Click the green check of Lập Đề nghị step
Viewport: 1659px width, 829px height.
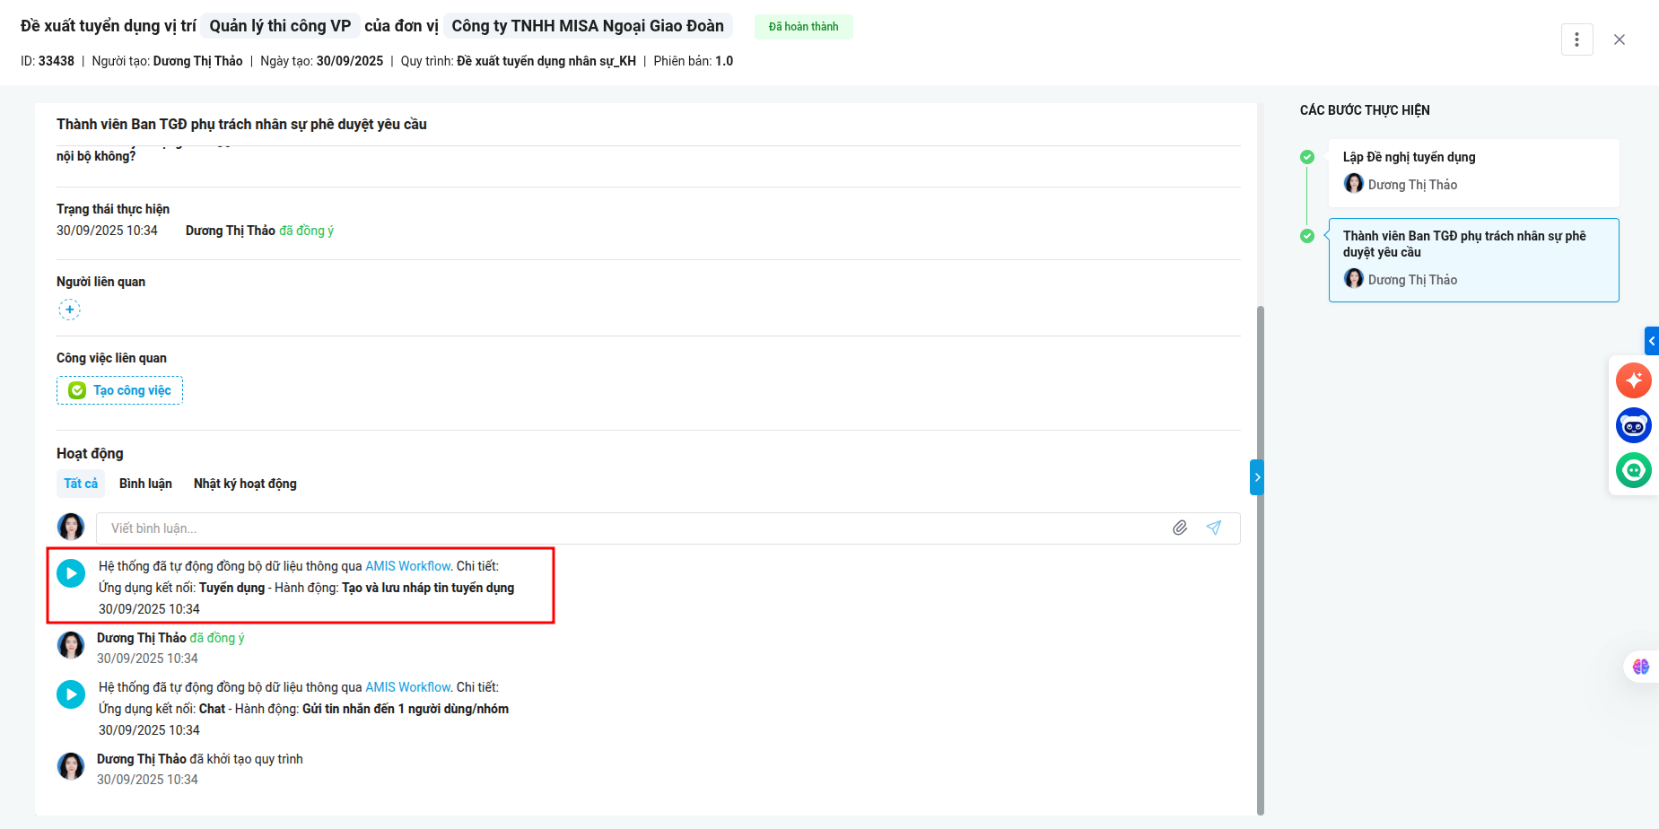point(1307,157)
